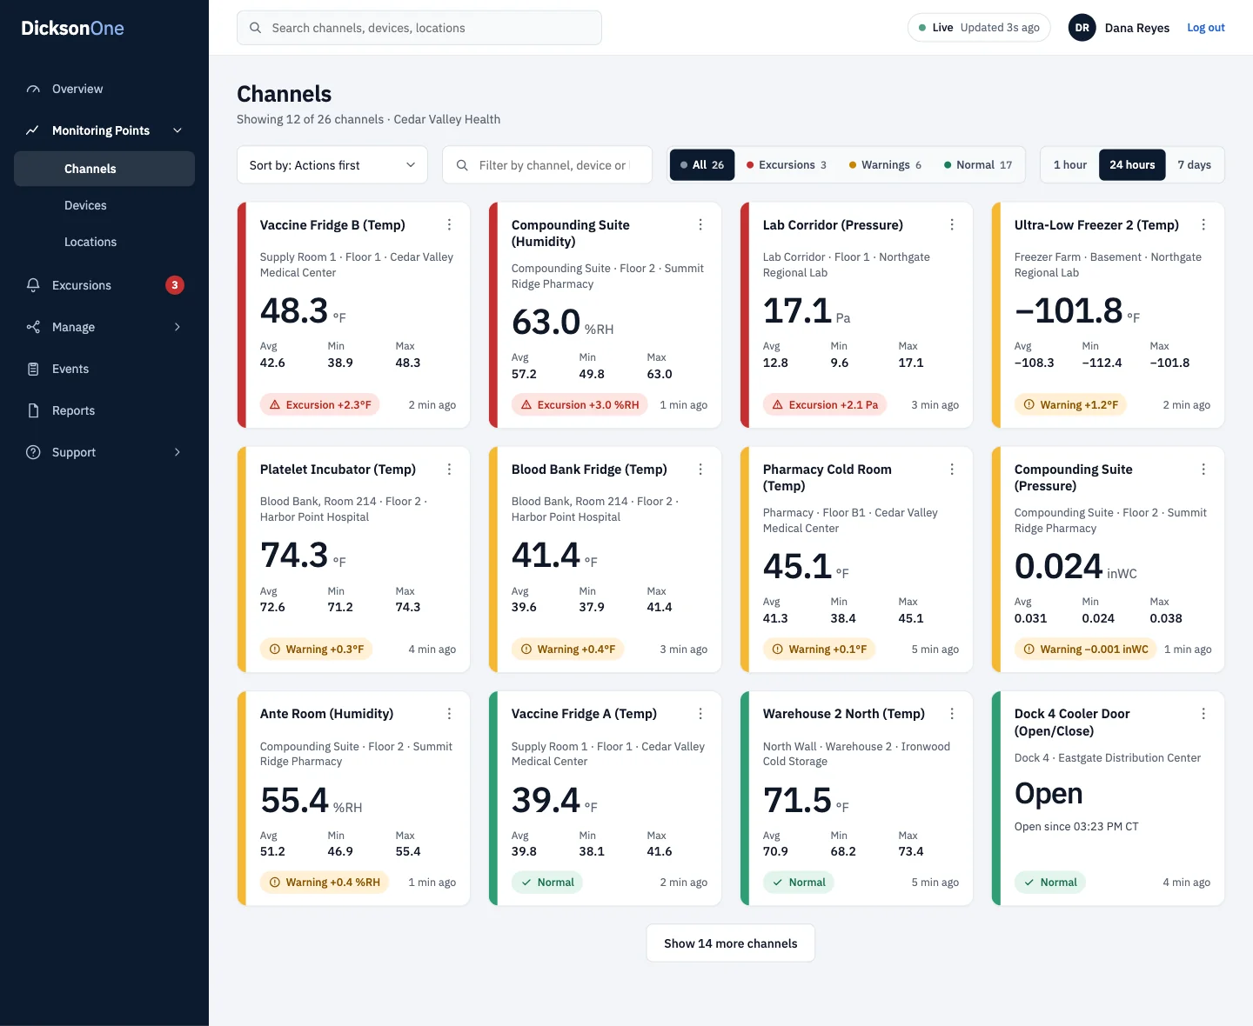Viewport: 1253px width, 1026px height.
Task: Click the Excursion +2.3°F badge
Action: click(319, 405)
